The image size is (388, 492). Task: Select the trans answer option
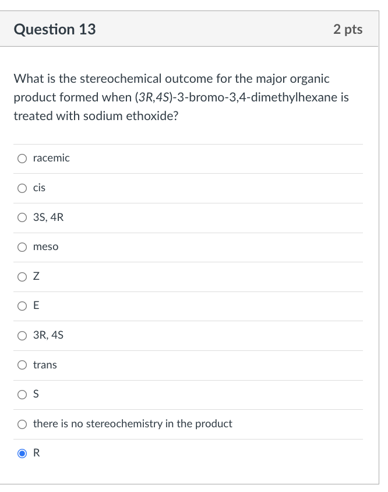pyautogui.click(x=22, y=365)
